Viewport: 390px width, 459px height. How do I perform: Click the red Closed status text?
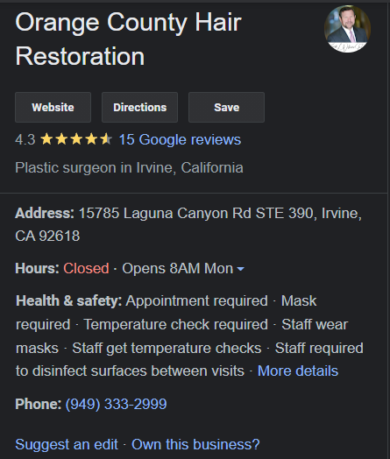(x=86, y=268)
